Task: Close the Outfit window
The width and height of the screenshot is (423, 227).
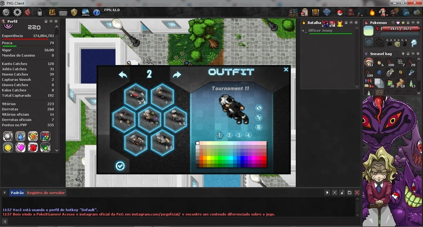Action: point(286,70)
